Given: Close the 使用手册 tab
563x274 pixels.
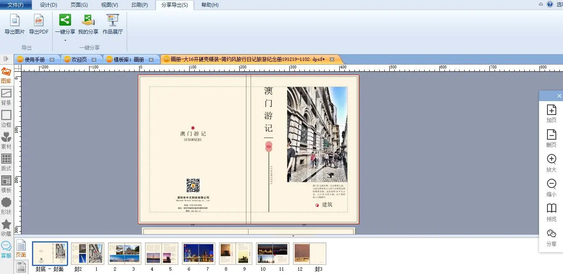Looking at the screenshot, I should tap(52, 60).
